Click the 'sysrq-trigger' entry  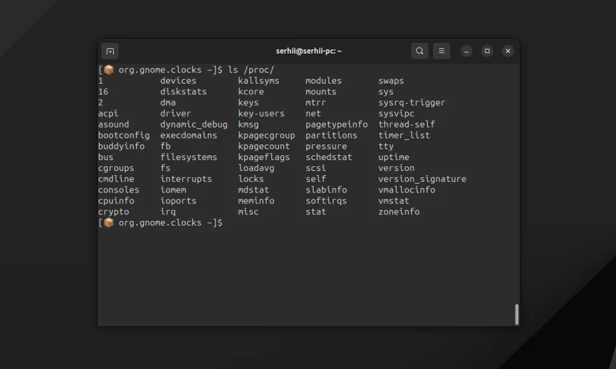coord(411,103)
